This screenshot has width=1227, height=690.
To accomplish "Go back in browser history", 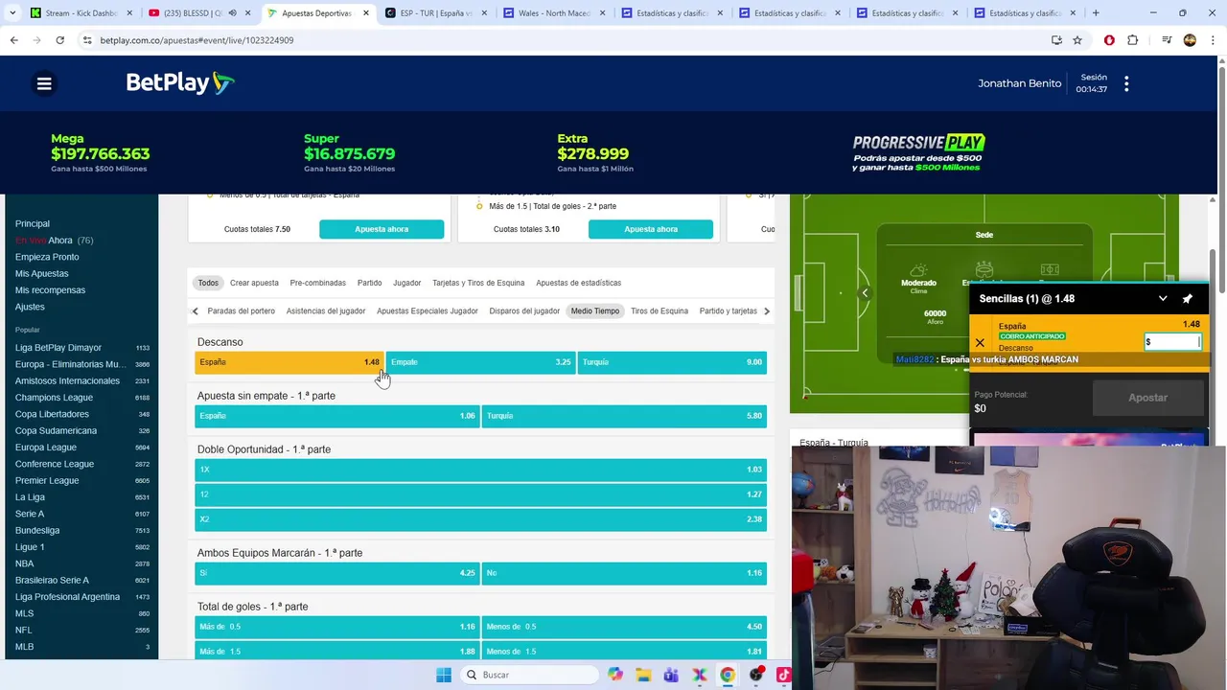I will 13,40.
